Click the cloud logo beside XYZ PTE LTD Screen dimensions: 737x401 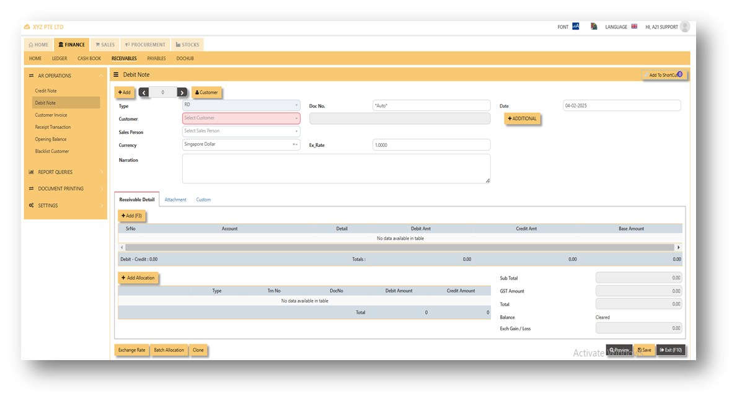[x=27, y=27]
